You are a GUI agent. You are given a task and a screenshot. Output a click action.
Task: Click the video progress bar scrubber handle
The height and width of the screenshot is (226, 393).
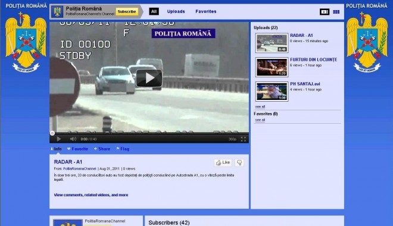point(52,133)
